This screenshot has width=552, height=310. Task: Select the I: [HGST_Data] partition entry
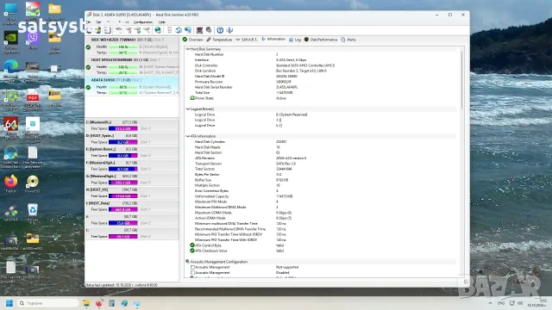click(x=132, y=207)
